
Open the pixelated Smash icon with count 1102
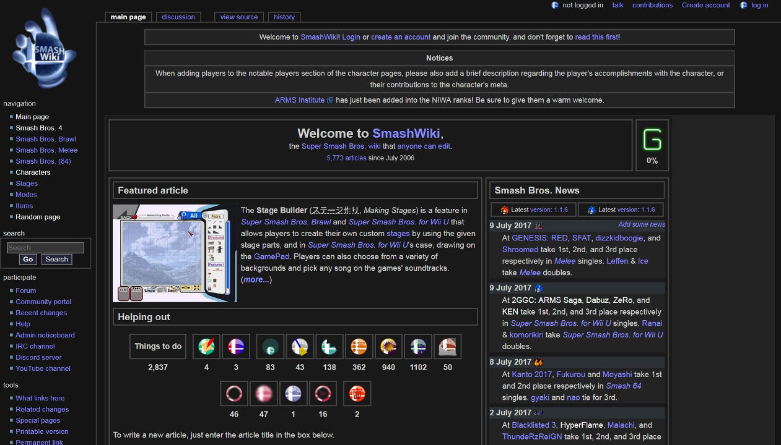(418, 346)
